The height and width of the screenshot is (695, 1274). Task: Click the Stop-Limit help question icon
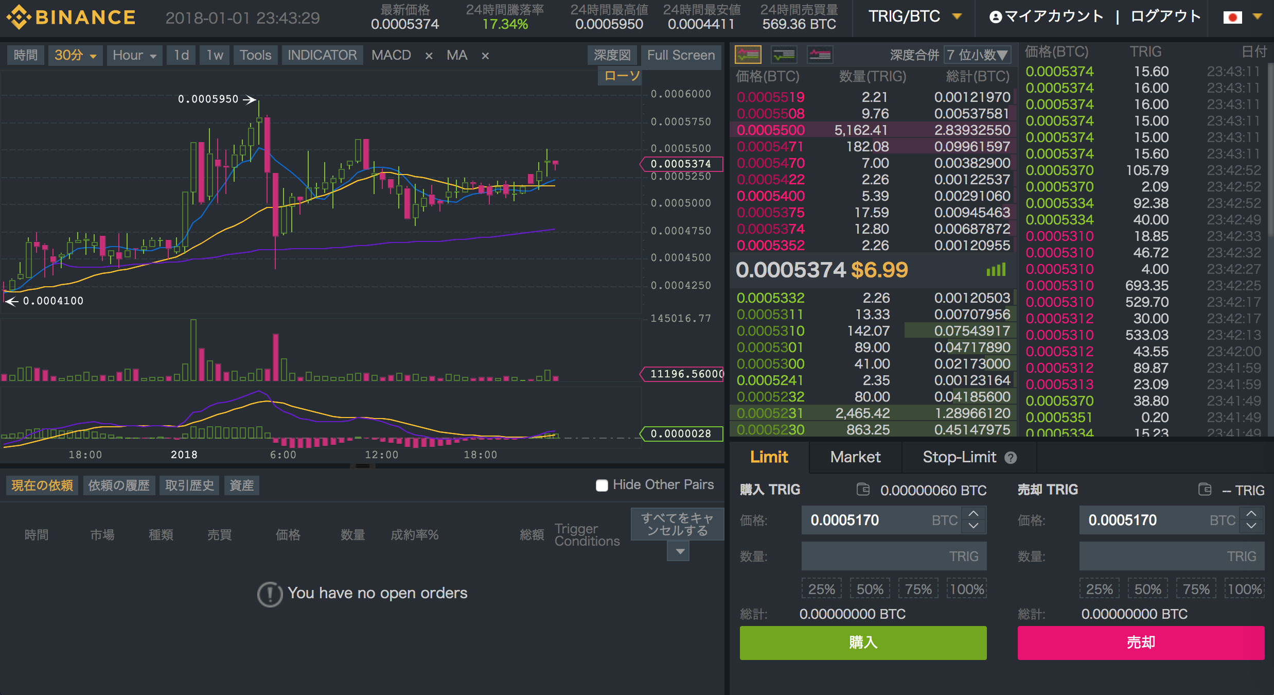coord(1011,458)
